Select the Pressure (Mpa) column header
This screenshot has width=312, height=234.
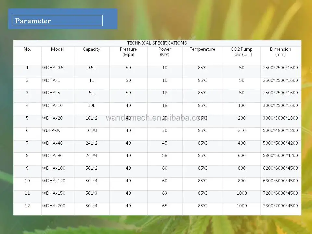pos(128,52)
